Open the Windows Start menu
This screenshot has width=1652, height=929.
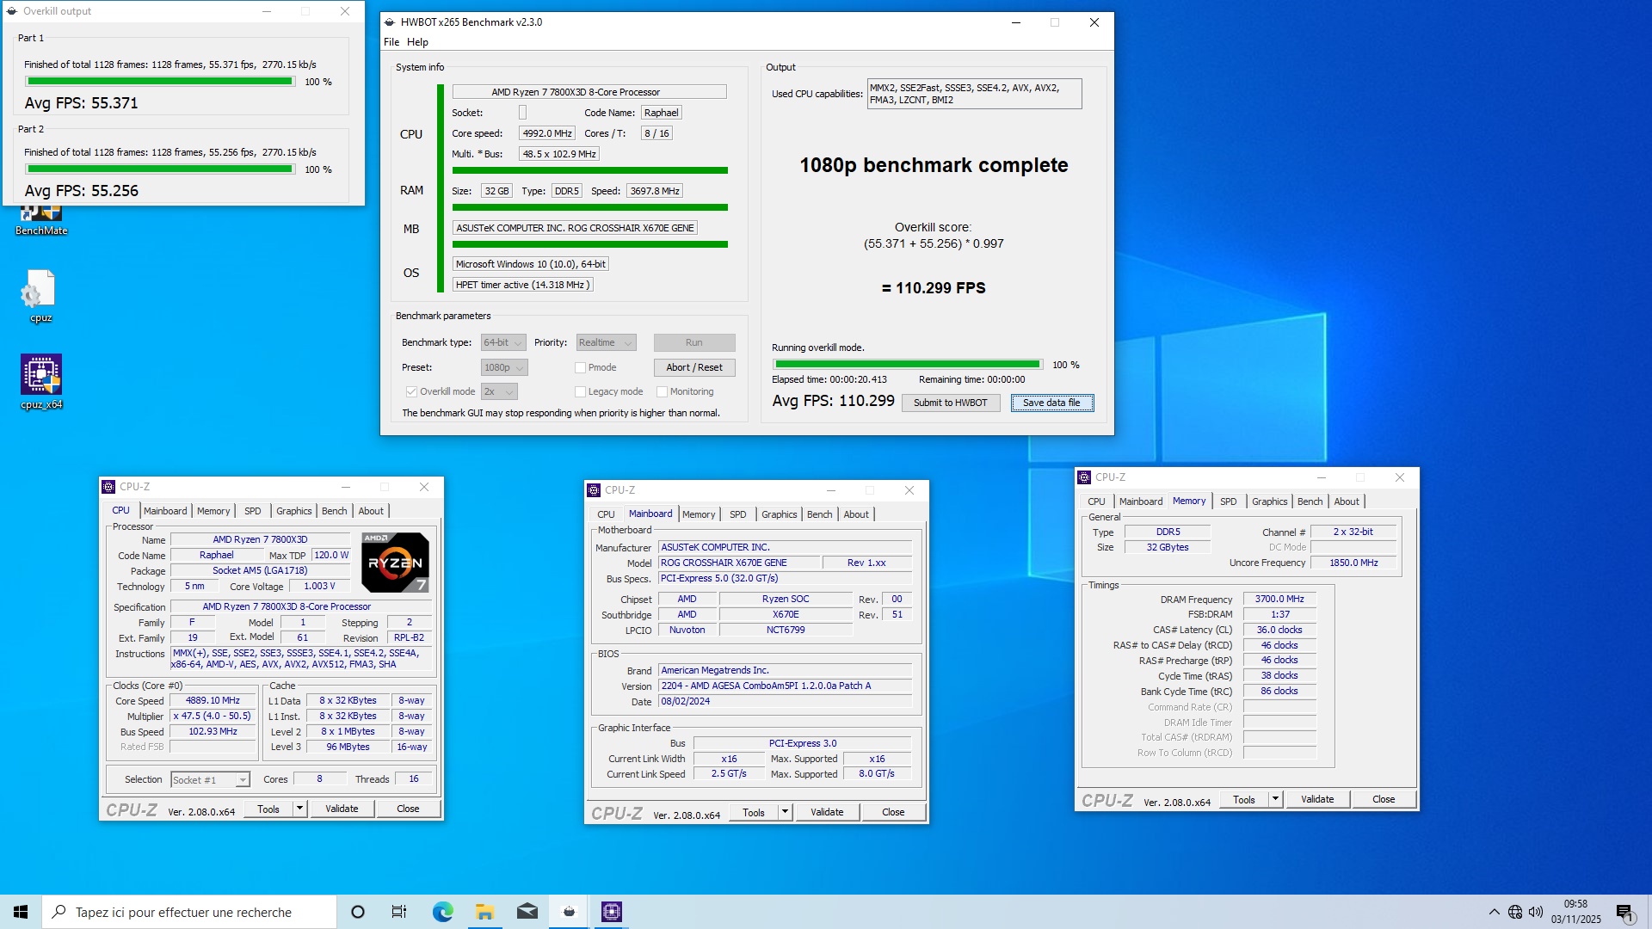tap(21, 912)
